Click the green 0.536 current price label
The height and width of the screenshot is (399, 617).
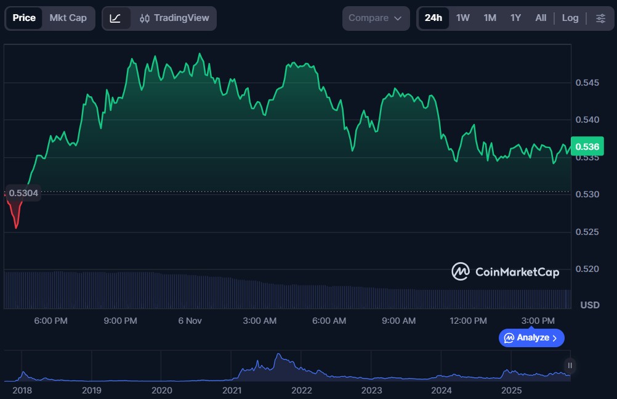pyautogui.click(x=587, y=147)
